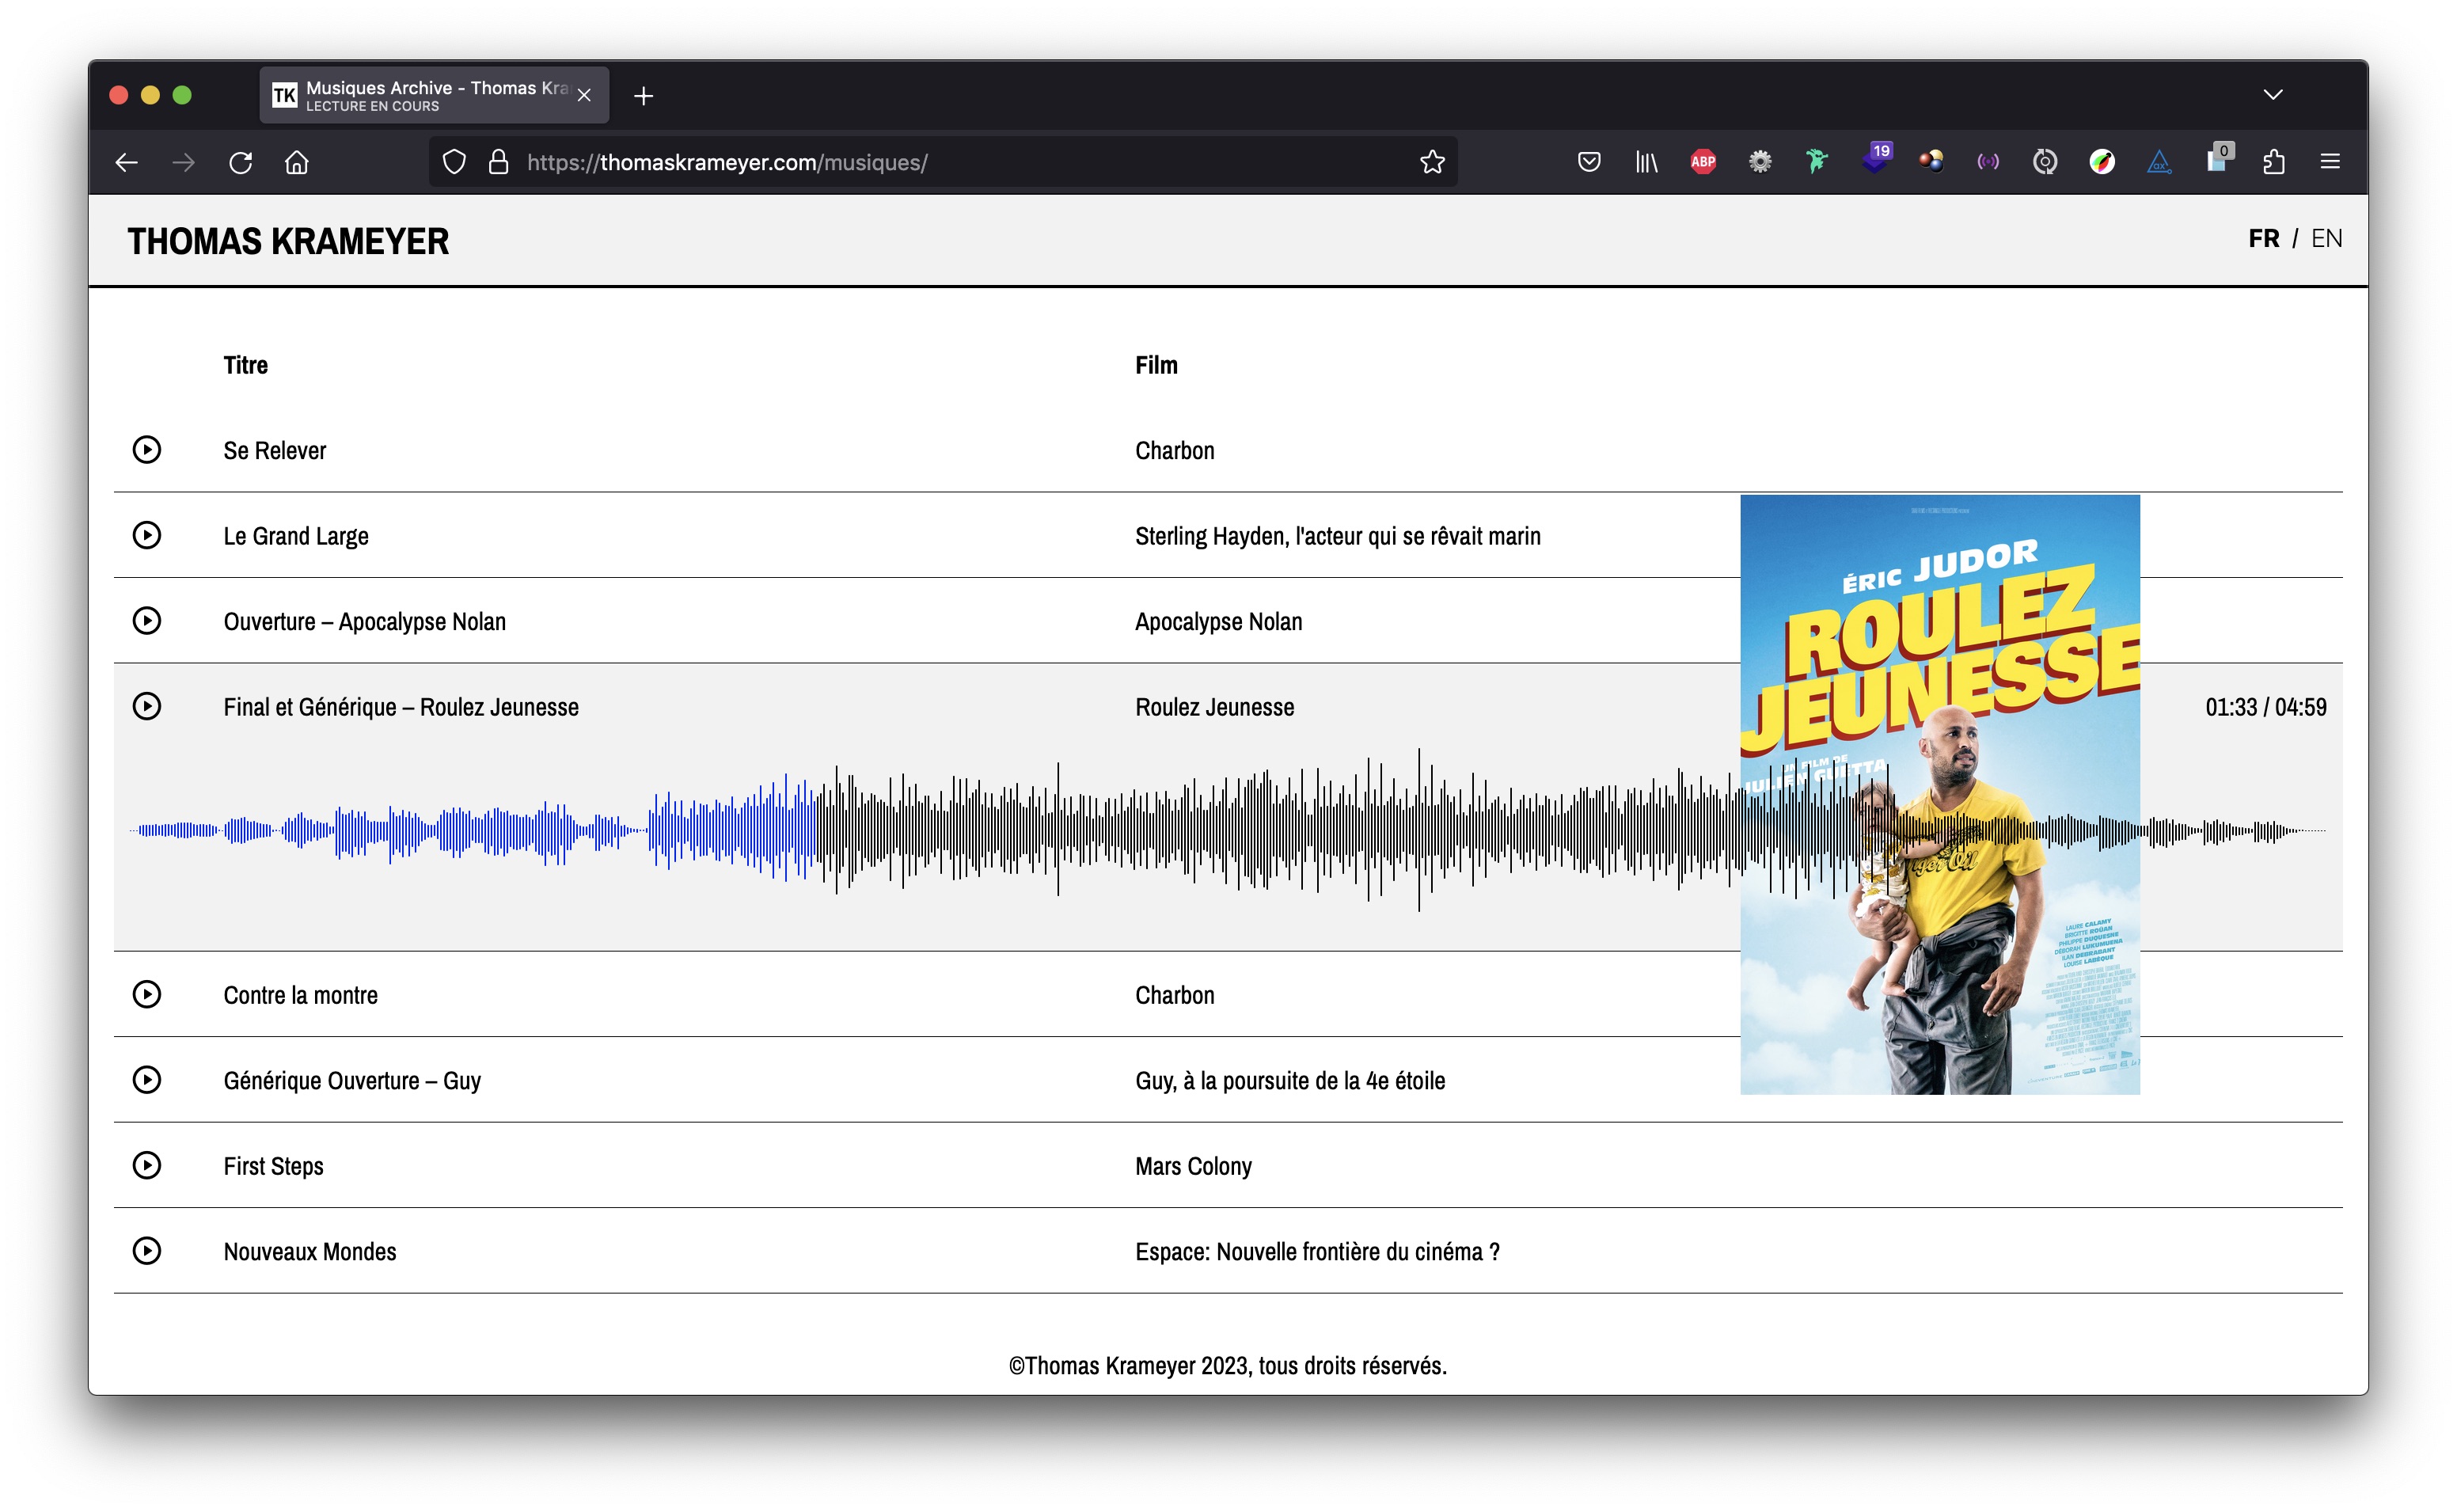Click the Titre column header
The height and width of the screenshot is (1512, 2457).
[x=246, y=365]
